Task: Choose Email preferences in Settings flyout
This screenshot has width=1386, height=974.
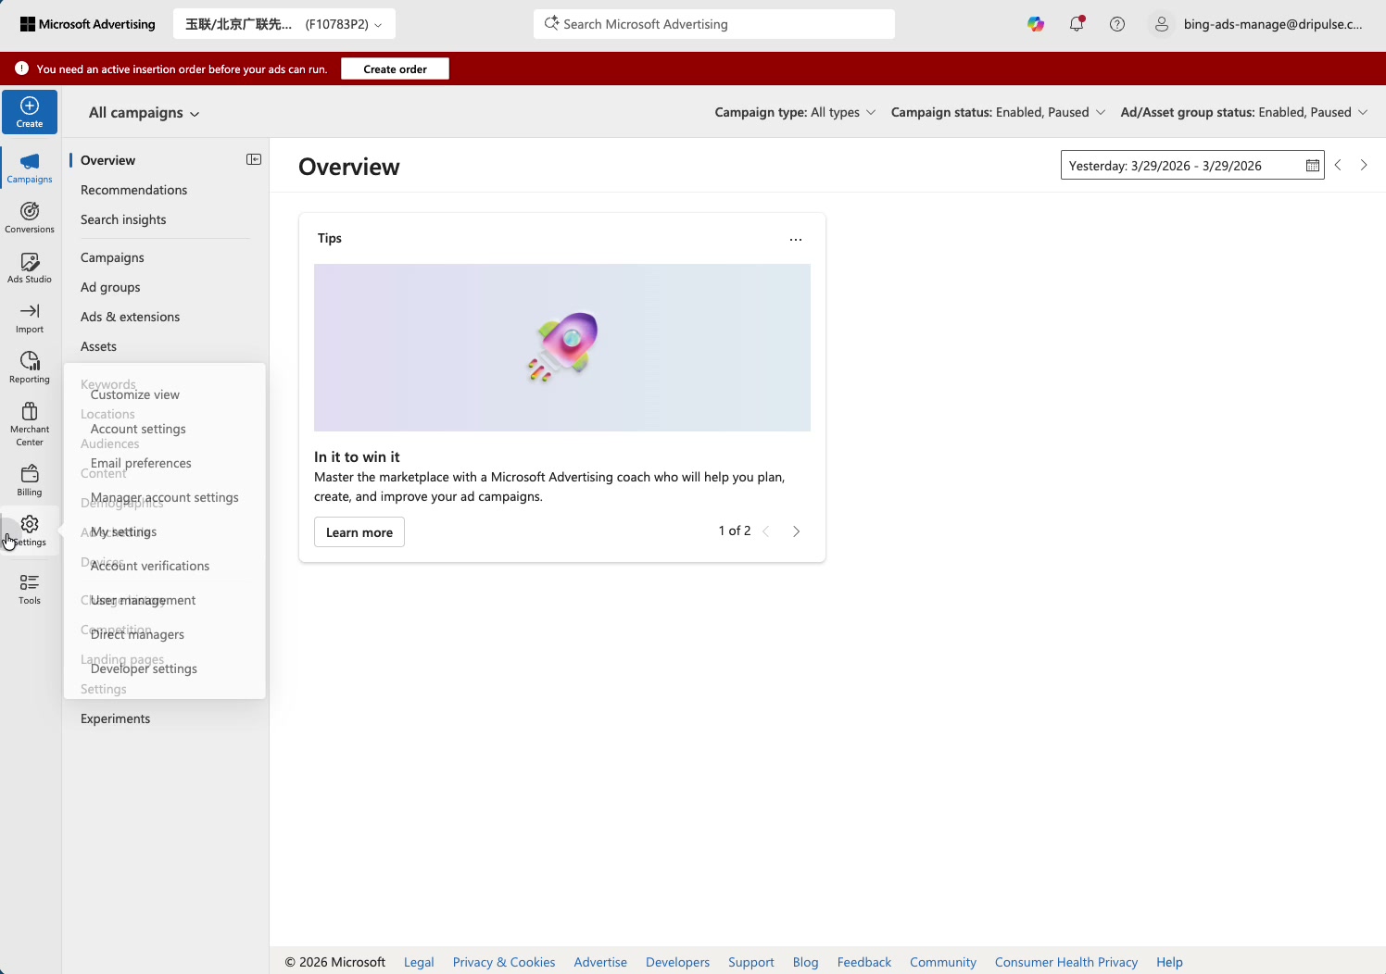Action: point(141,463)
